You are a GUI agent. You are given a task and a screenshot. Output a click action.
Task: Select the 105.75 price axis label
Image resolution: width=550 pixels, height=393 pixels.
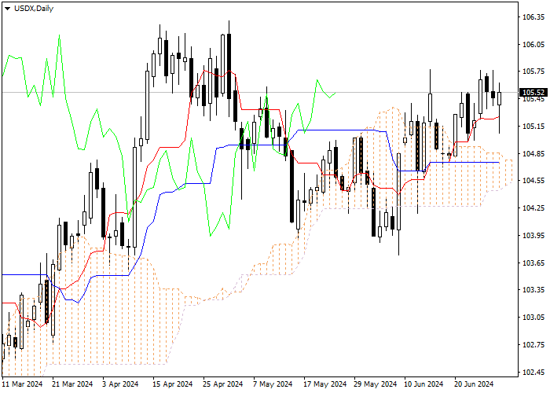click(x=533, y=72)
